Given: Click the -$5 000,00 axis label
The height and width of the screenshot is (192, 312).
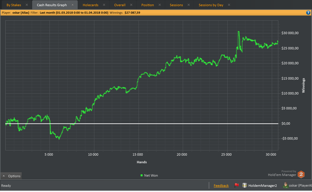Looking at the screenshot, I should point(290,139).
